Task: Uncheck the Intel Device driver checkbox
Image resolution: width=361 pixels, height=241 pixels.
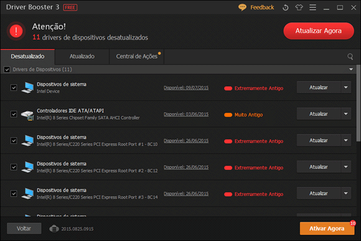Action: (x=14, y=88)
